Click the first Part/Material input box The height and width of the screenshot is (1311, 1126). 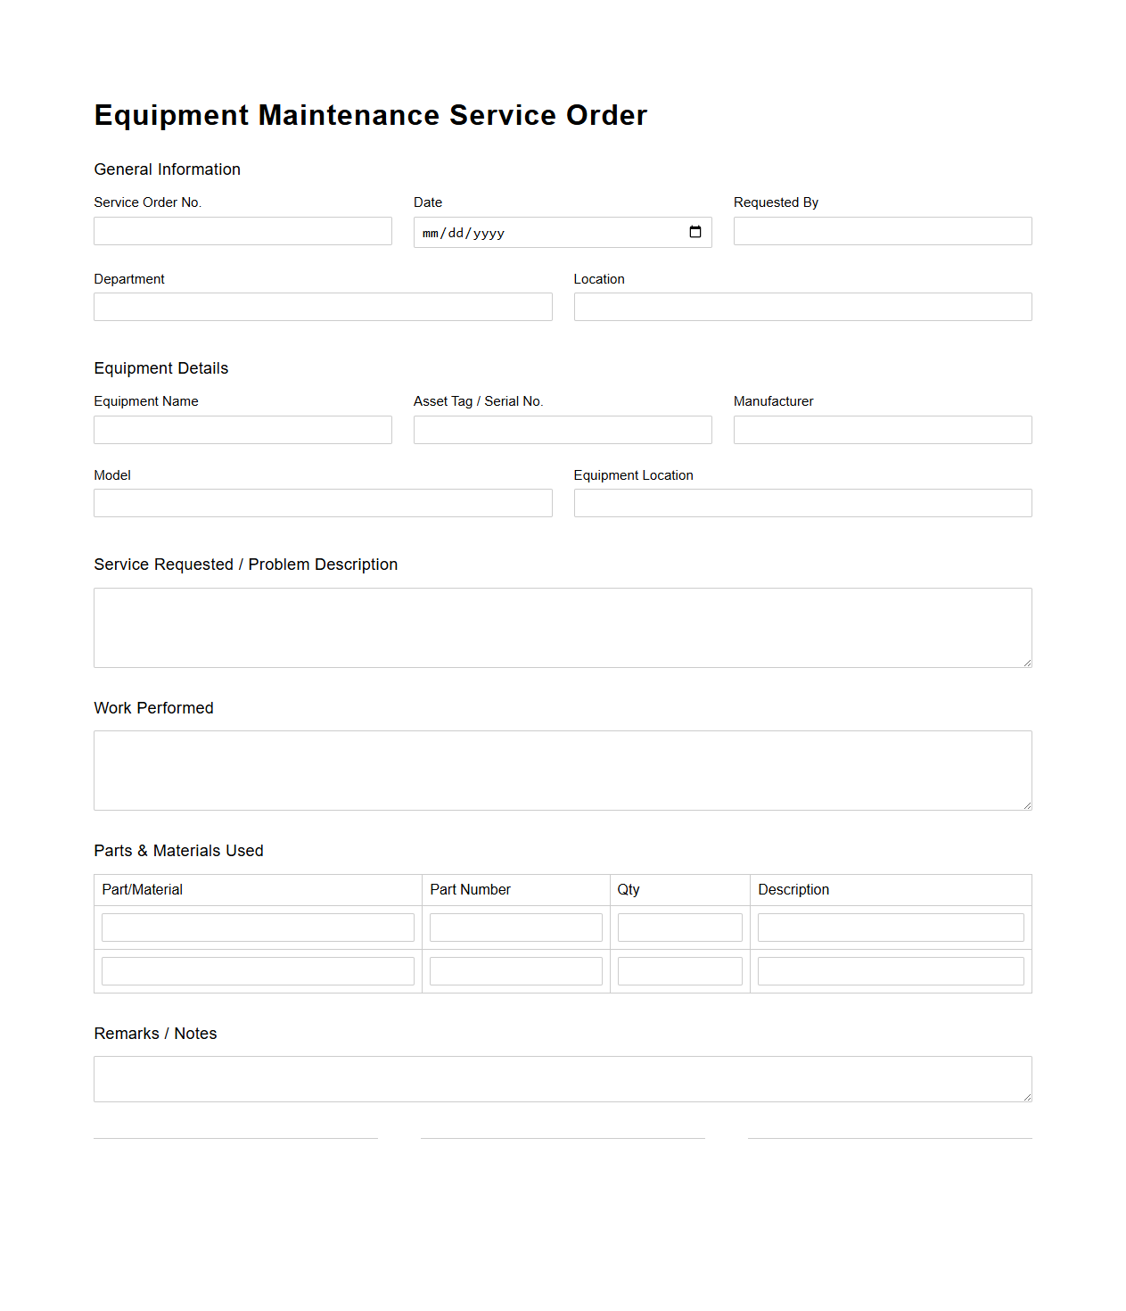258,927
